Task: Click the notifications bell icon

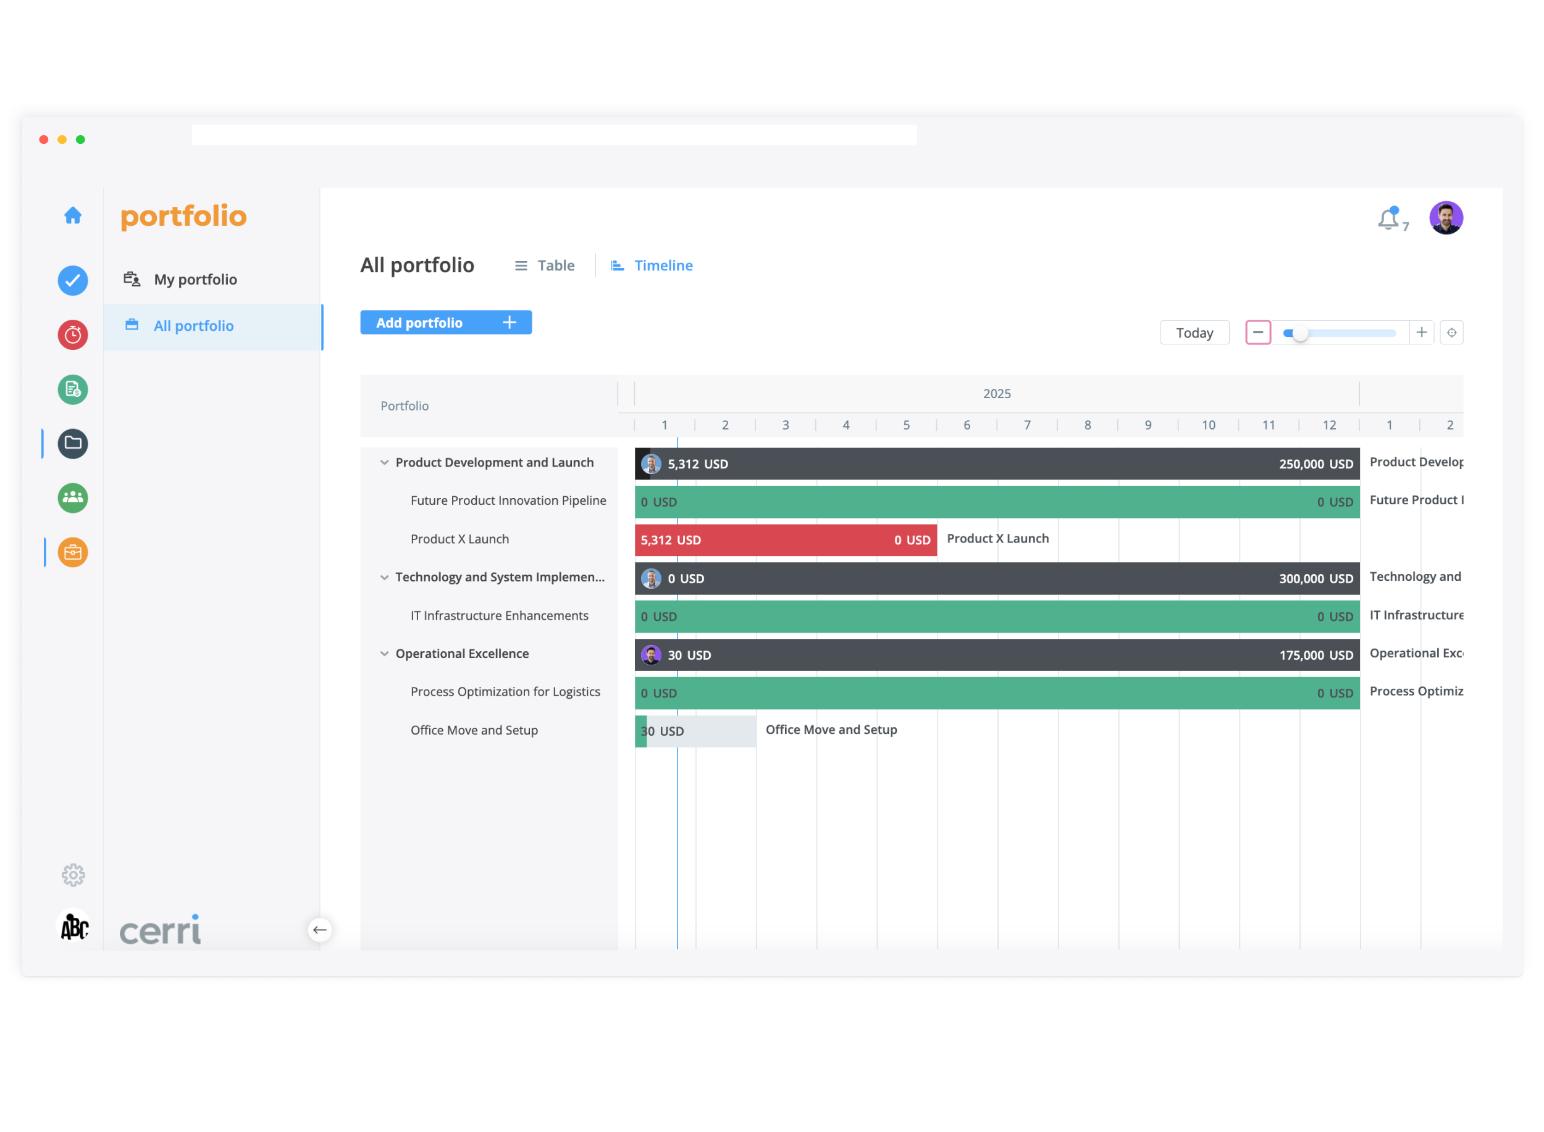Action: (1390, 219)
